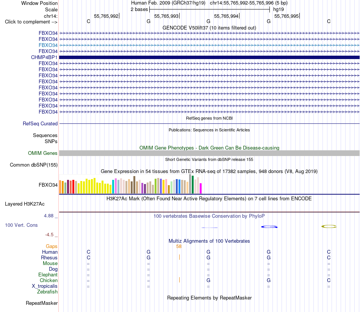360x312 pixels.
Task: Click the light-blue FBXO34 intron arrow line
Action: 209,45
